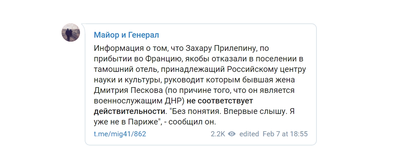Click the Майор и Генерал channel avatar
The height and width of the screenshot is (157, 408).
[x=71, y=33]
